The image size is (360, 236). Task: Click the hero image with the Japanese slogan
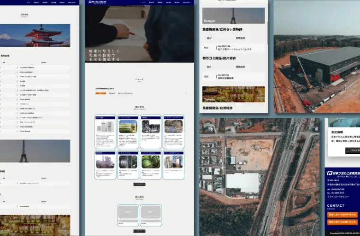tap(139, 34)
